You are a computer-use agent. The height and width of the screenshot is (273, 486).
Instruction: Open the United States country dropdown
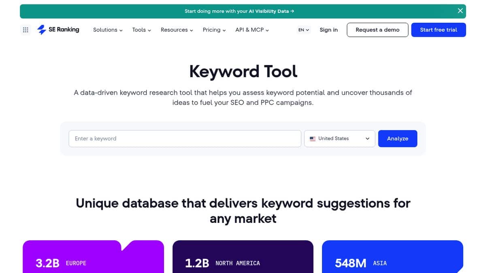coord(340,138)
